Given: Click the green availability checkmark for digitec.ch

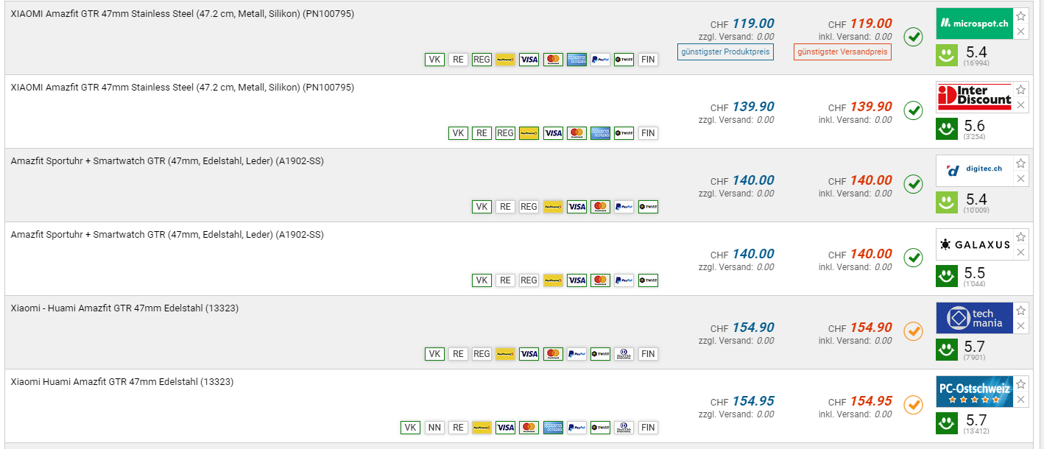Looking at the screenshot, I should [913, 184].
